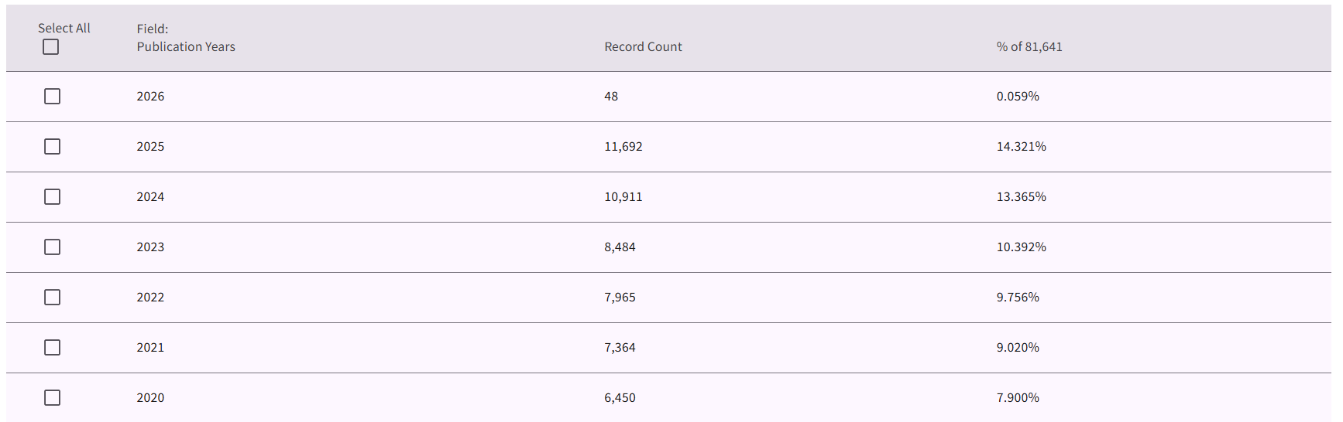Toggle the 2022 row checkbox
Screen dimensions: 1343x422
[52, 298]
